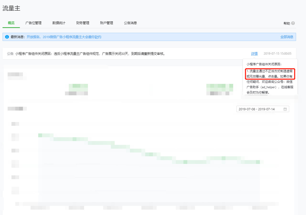Click the 2019-07-15 15:00:05 timestamp
The height and width of the screenshot is (215, 306).
pyautogui.click(x=277, y=54)
